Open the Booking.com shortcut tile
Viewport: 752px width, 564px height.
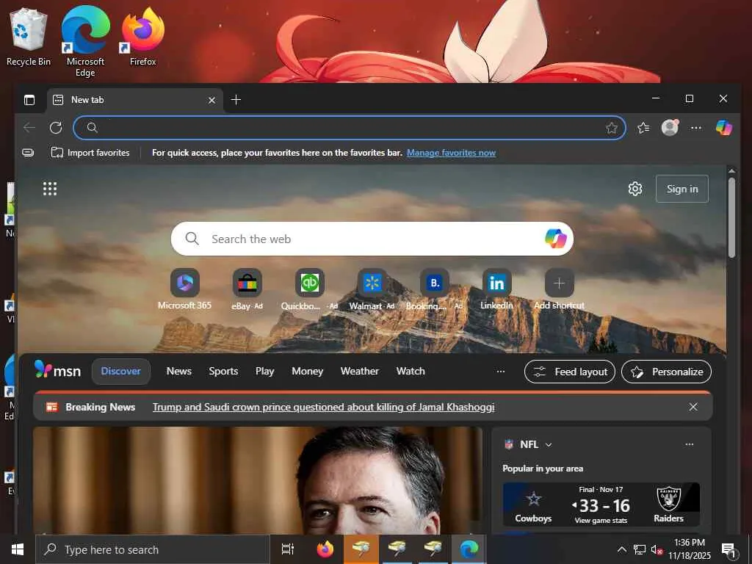(x=435, y=289)
